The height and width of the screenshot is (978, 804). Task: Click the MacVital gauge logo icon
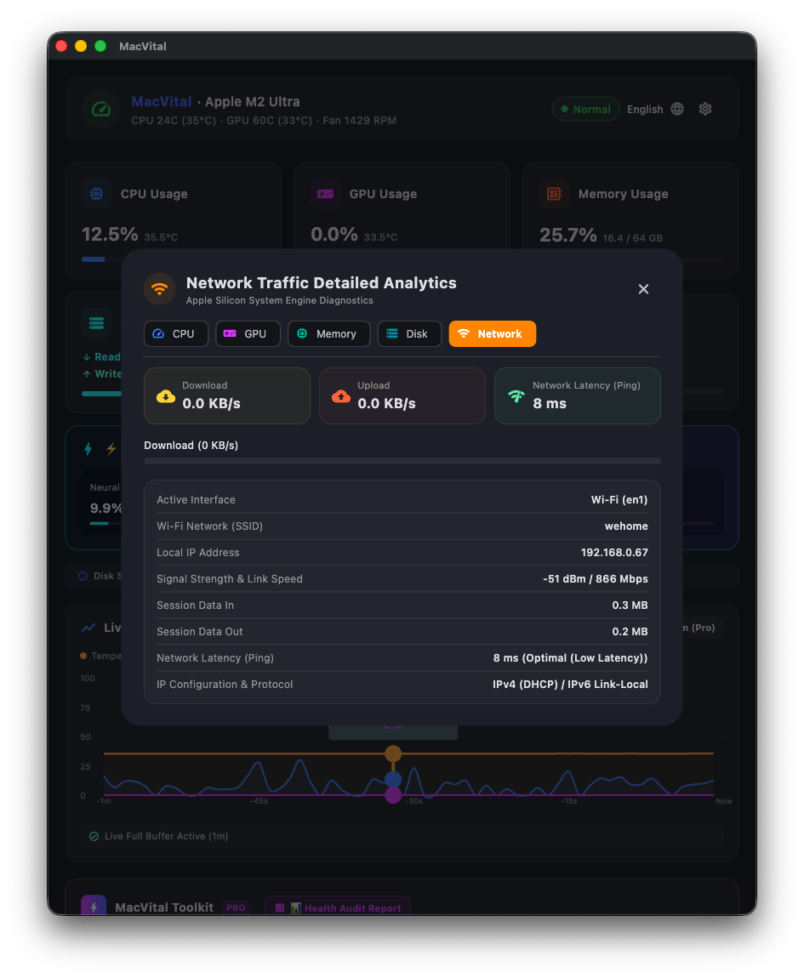[101, 109]
